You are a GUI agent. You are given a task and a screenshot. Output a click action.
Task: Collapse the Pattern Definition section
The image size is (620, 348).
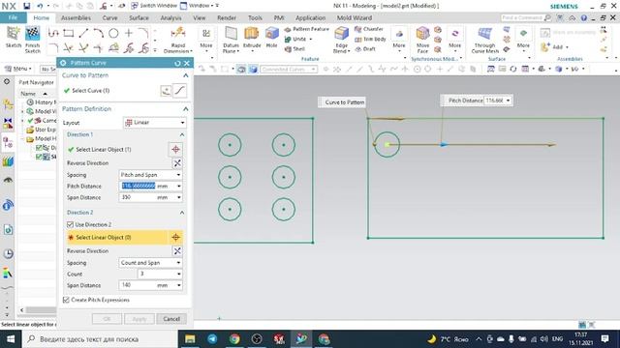[185, 109]
